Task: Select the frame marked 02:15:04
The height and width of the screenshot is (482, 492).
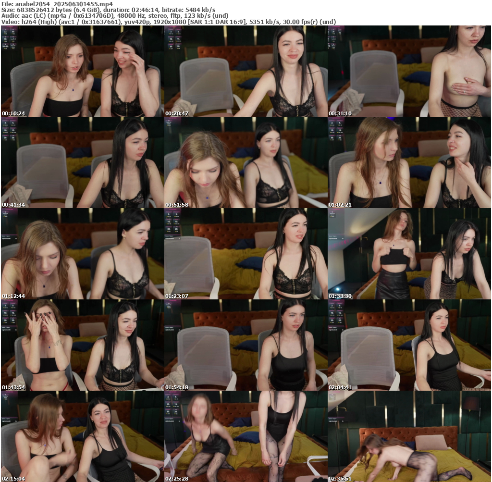Action: pyautogui.click(x=82, y=436)
